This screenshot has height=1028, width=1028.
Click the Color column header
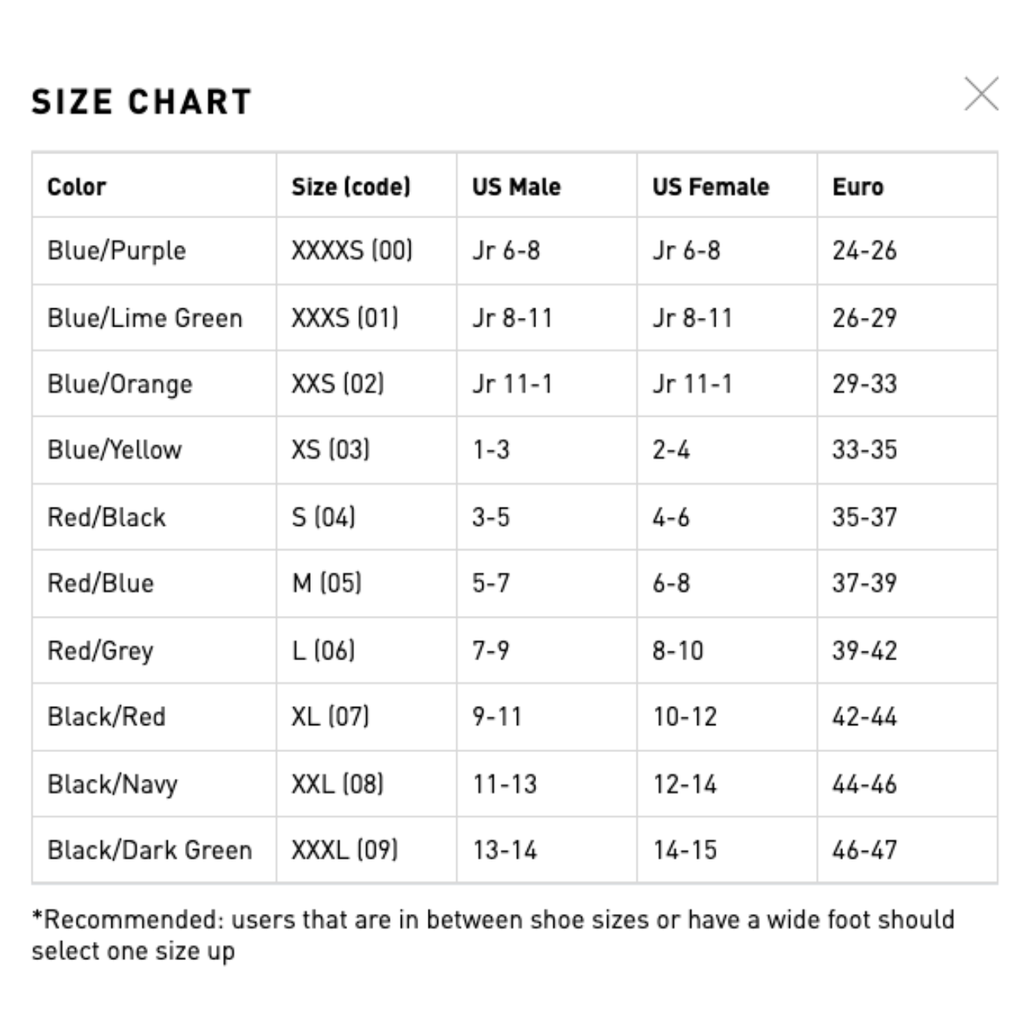click(x=77, y=187)
